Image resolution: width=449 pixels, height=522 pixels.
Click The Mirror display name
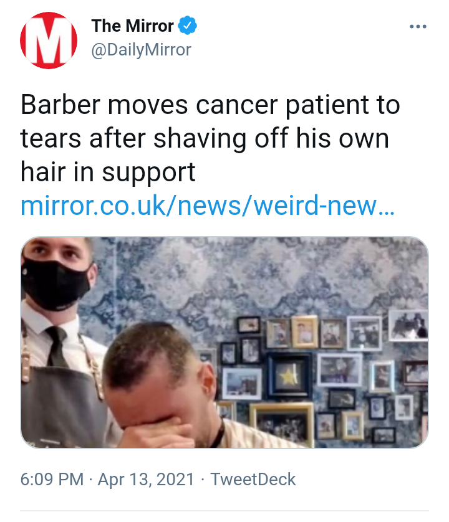pos(132,26)
